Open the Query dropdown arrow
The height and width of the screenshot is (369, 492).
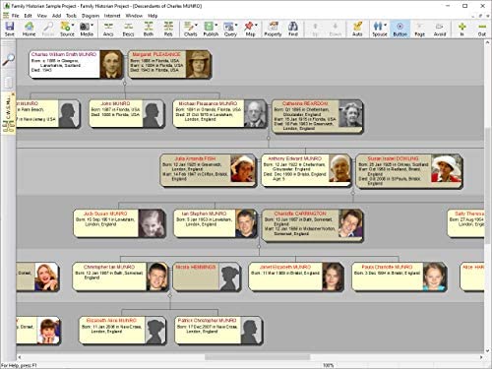click(236, 25)
